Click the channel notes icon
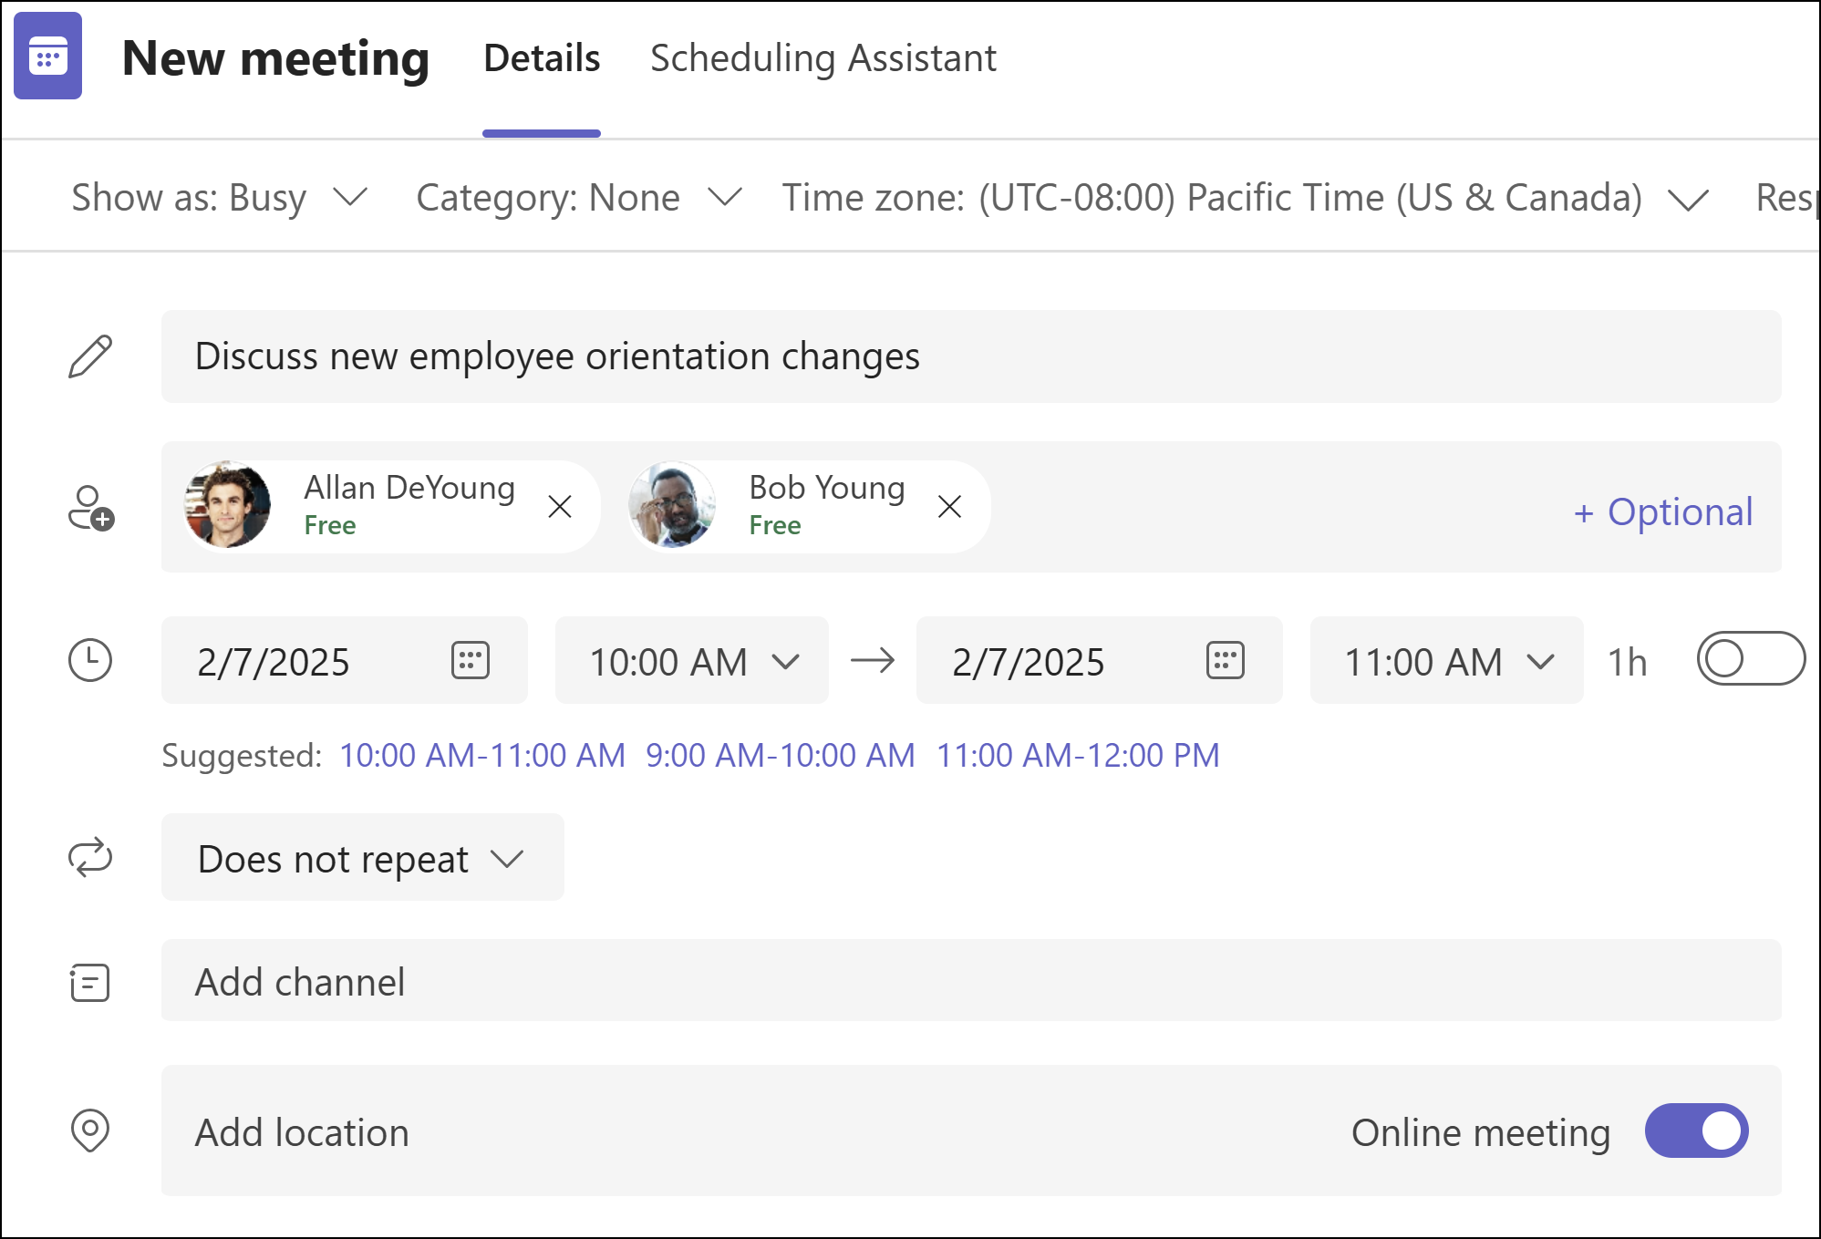Screen dimensions: 1821x1239 coord(88,982)
